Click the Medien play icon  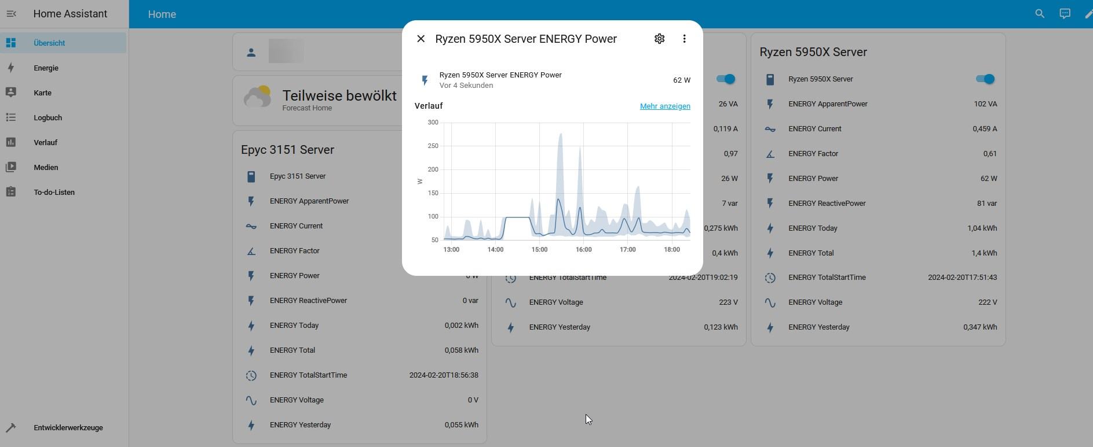coord(11,167)
